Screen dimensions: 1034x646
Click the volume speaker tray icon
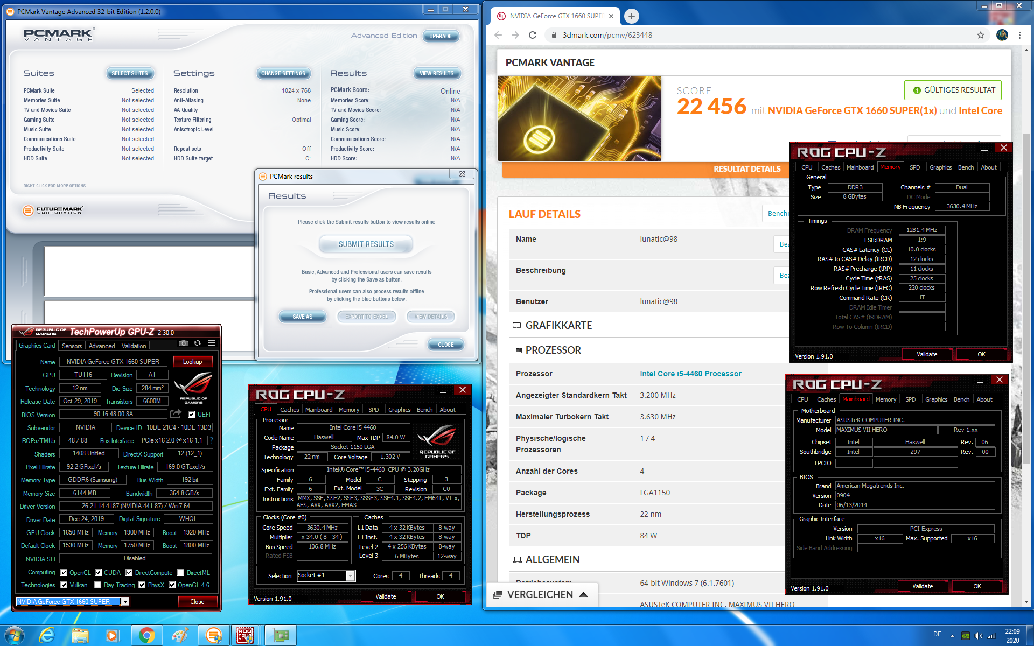tap(979, 635)
